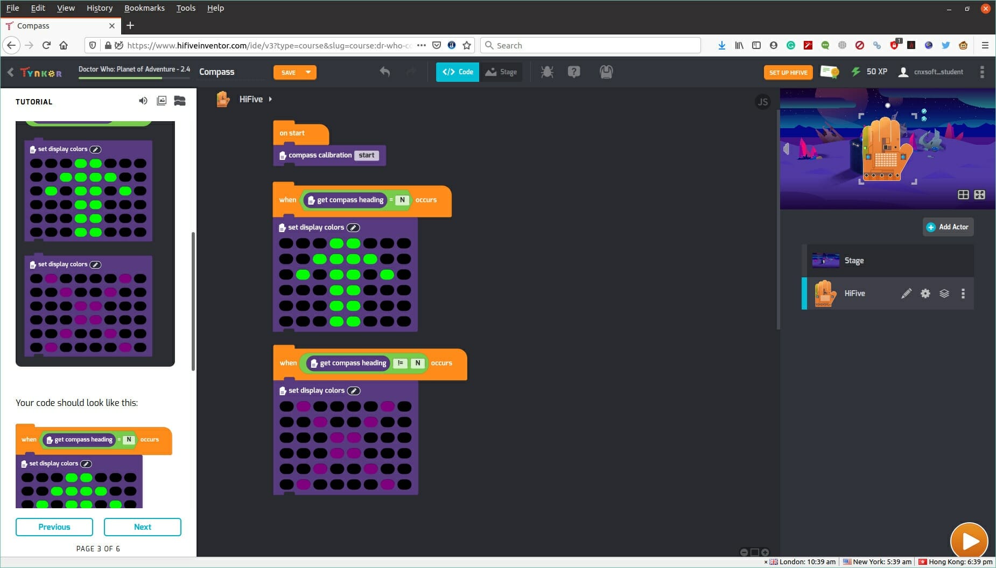Image resolution: width=996 pixels, height=568 pixels.
Task: Open the tutorial folder icon
Action: pyautogui.click(x=180, y=101)
